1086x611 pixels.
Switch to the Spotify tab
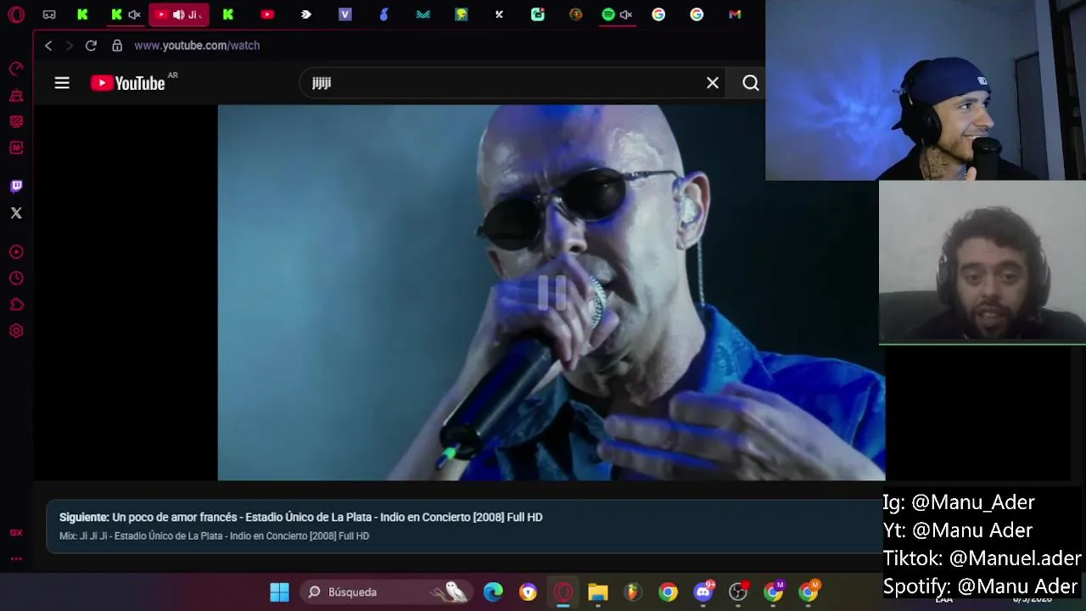click(x=608, y=14)
